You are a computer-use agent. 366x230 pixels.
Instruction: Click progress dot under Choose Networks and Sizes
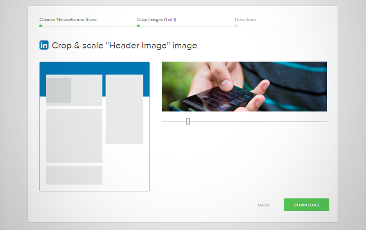41,26
